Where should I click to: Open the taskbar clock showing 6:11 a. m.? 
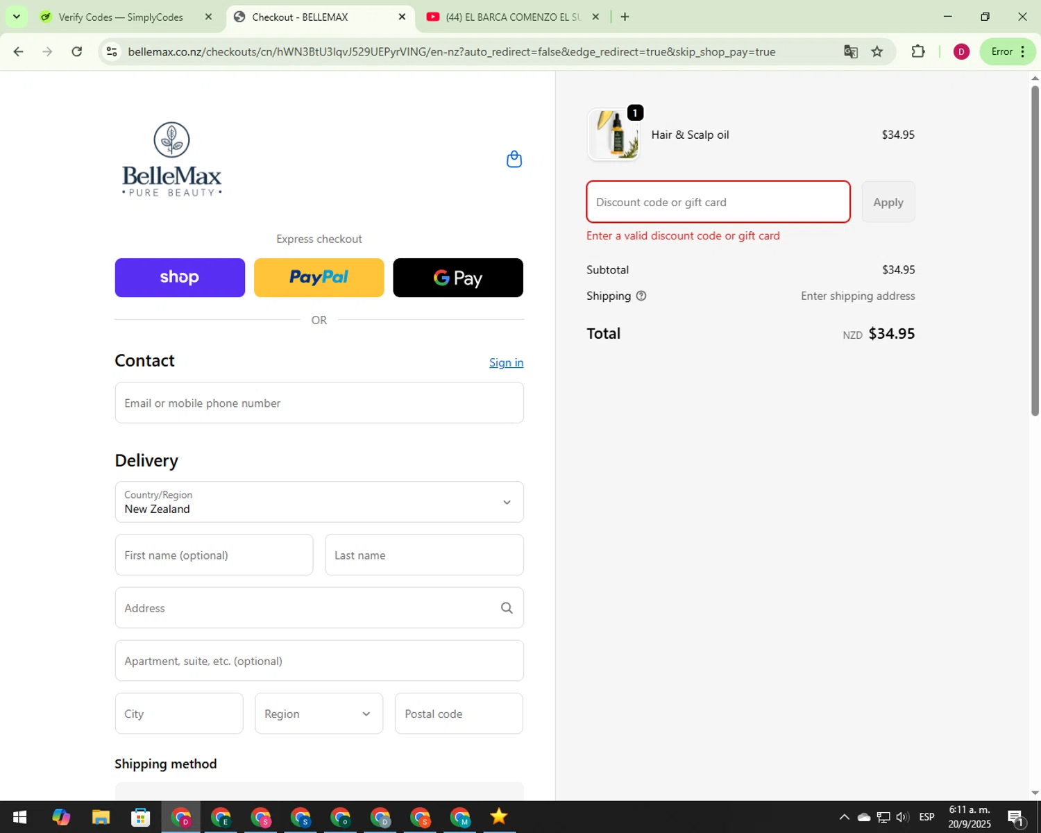970,817
